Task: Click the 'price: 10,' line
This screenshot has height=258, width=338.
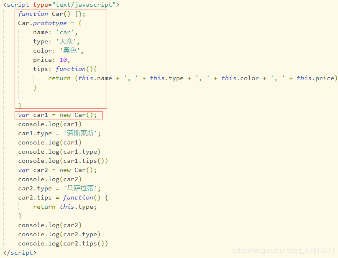Action: point(51,60)
